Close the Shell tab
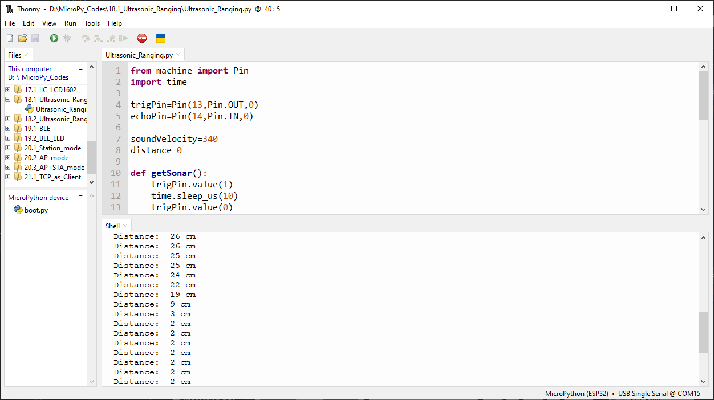Viewport: 714px width, 400px height. click(125, 226)
